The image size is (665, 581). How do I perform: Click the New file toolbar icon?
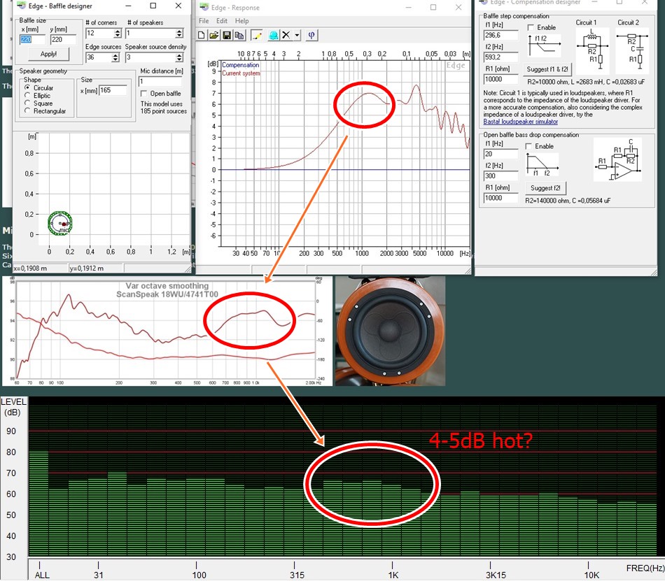(x=202, y=35)
